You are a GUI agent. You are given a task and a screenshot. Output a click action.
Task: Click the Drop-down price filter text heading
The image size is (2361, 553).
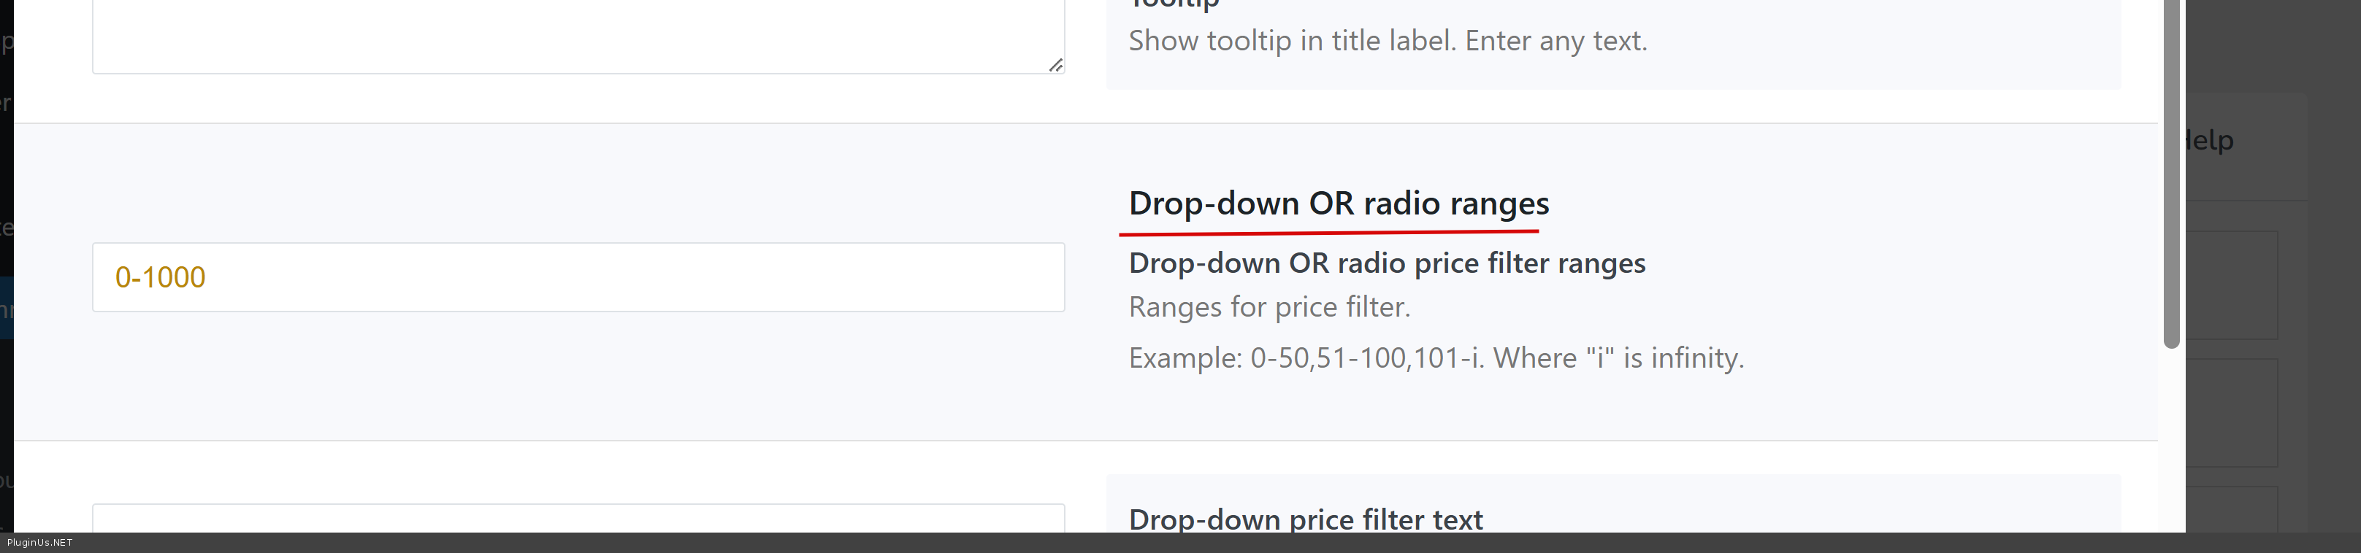pos(1305,519)
